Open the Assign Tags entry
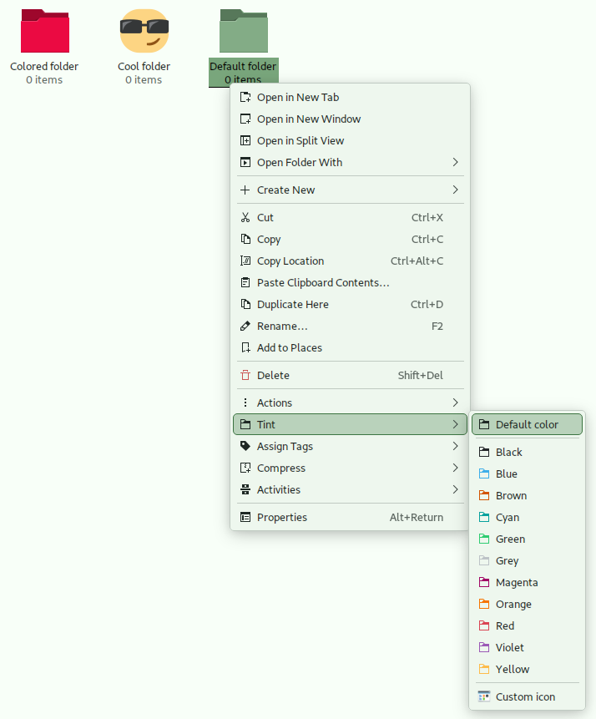The image size is (596, 719). point(351,446)
